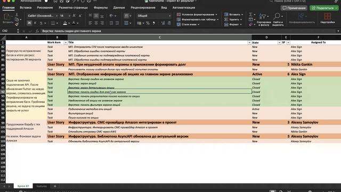Image resolution: width=341 pixels, height=192 pixels.
Task: Apply comma number style icon
Action: pos(154,23)
